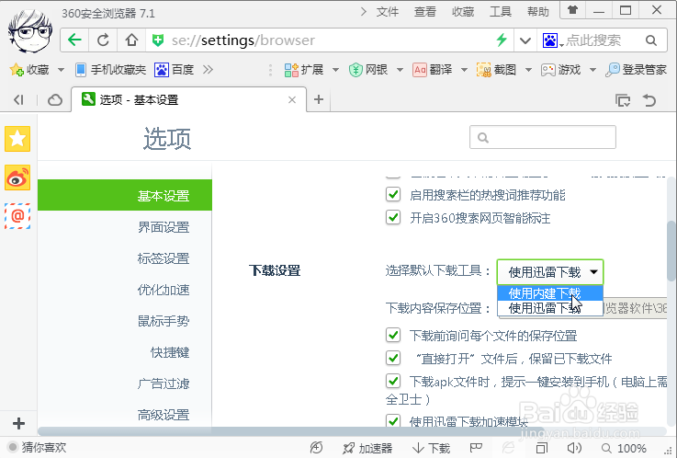The image size is (677, 458).
Task: Toggle the sidebar collapse icon
Action: point(18,100)
